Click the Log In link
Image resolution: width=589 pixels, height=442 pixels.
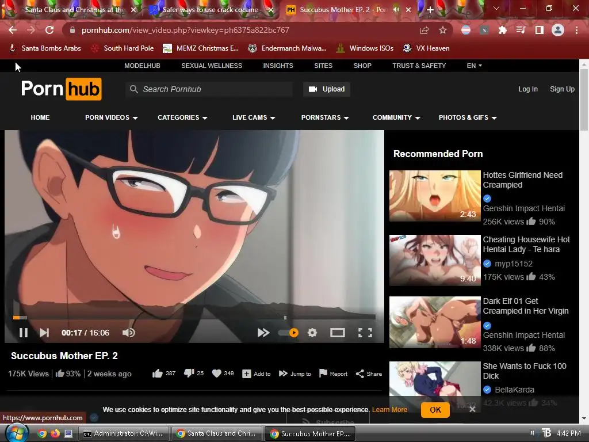pos(528,89)
